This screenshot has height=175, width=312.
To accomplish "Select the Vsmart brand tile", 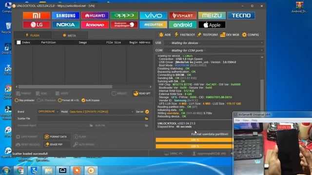I will click(x=183, y=16).
